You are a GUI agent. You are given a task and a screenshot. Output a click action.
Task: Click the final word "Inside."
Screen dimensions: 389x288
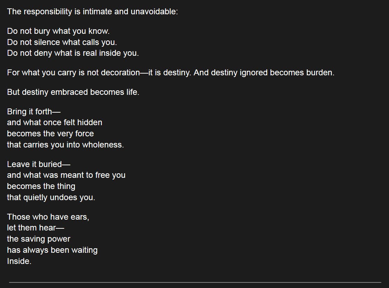tap(20, 261)
